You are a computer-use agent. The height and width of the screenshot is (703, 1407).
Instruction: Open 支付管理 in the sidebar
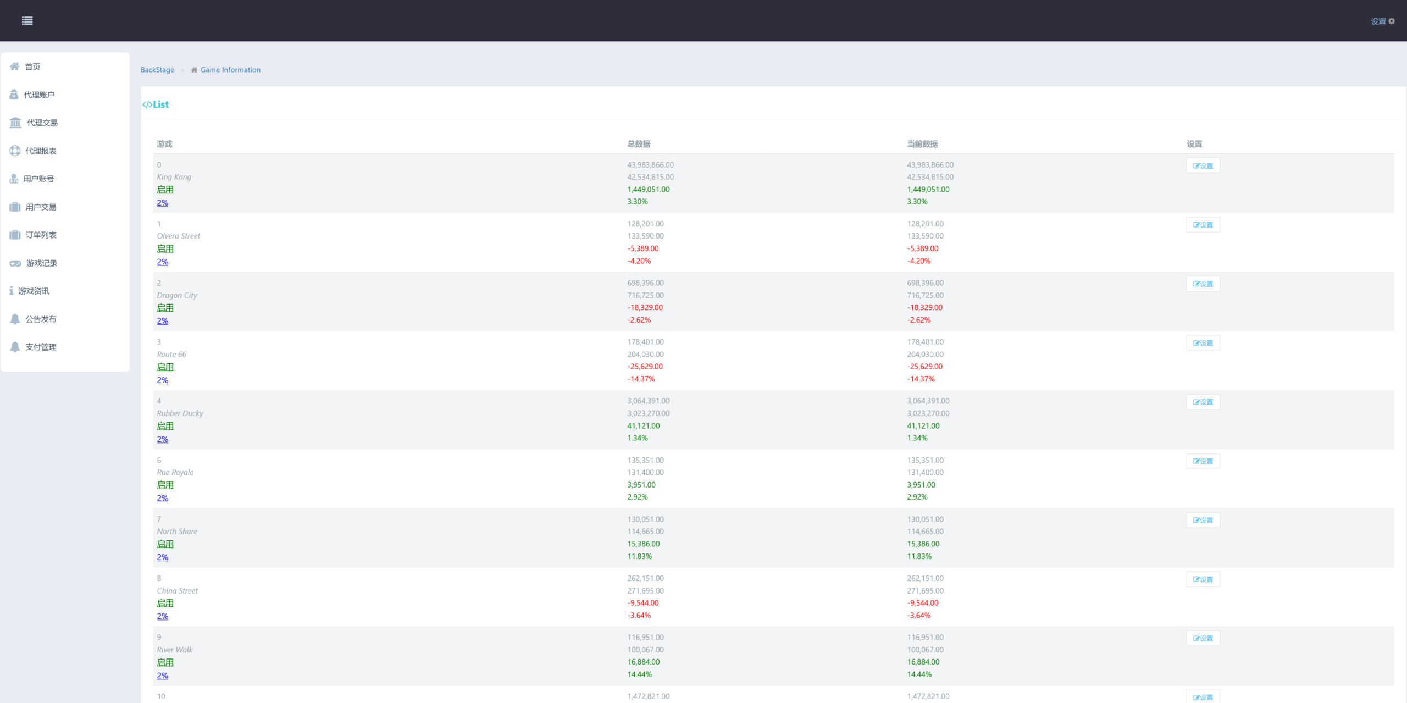(41, 347)
